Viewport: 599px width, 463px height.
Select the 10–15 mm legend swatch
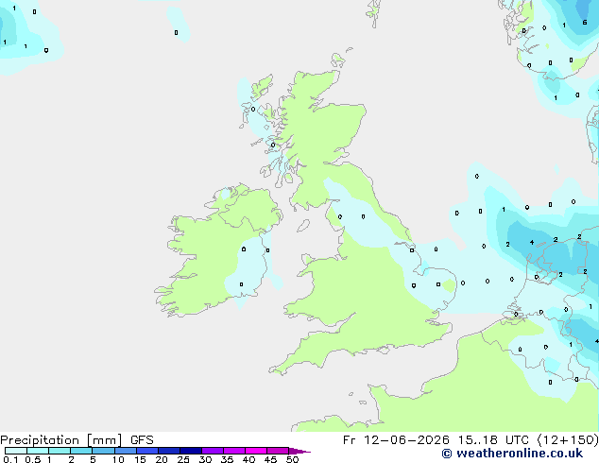(126, 451)
